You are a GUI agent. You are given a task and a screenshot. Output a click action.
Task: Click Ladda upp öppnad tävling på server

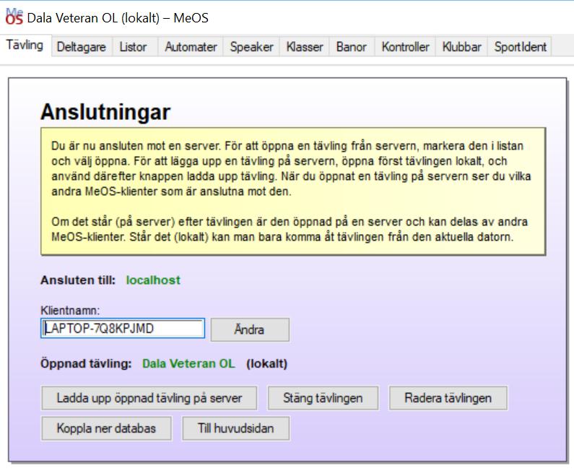coord(149,398)
